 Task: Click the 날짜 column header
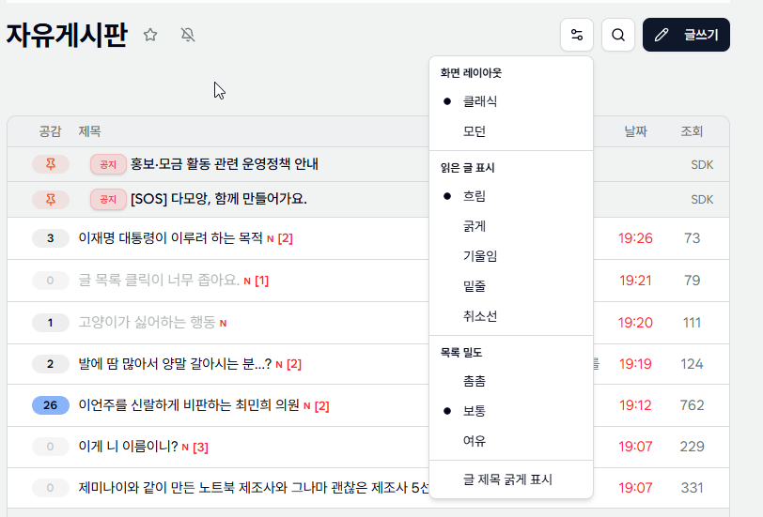(x=635, y=131)
